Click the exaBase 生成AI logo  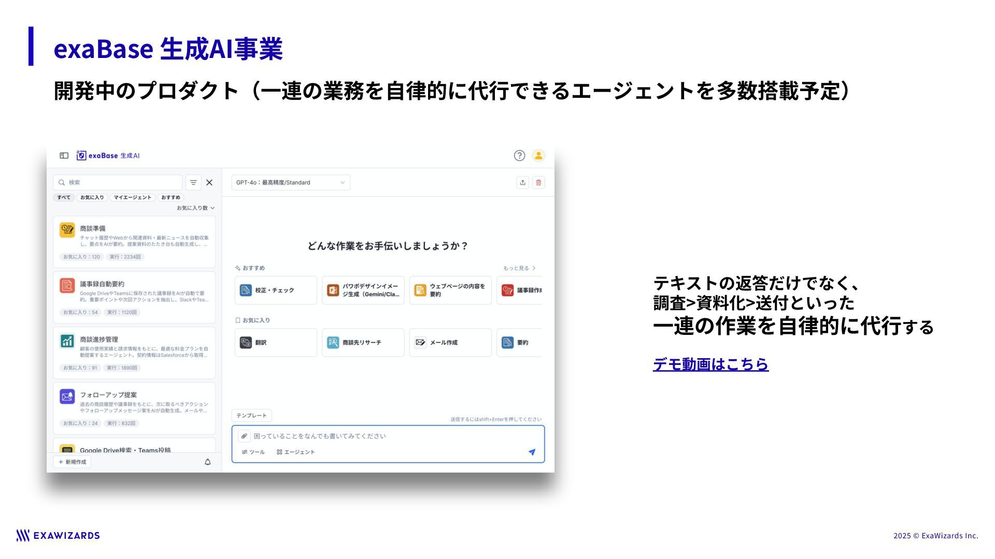pos(108,155)
